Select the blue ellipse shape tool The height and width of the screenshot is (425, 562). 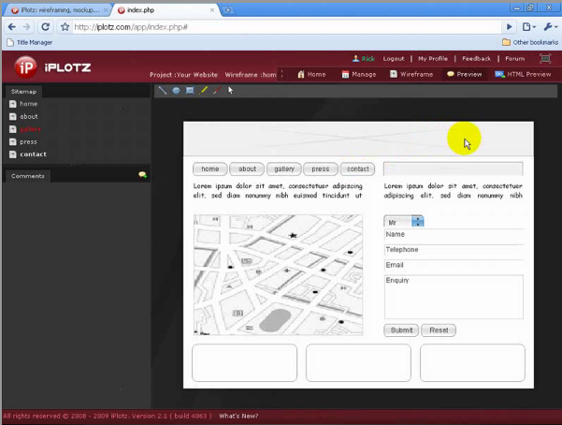176,91
